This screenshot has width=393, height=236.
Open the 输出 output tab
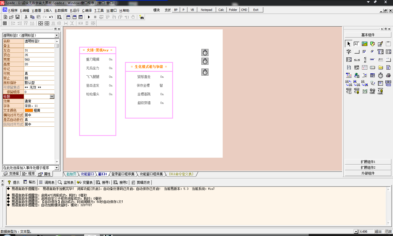pyautogui.click(x=29, y=182)
